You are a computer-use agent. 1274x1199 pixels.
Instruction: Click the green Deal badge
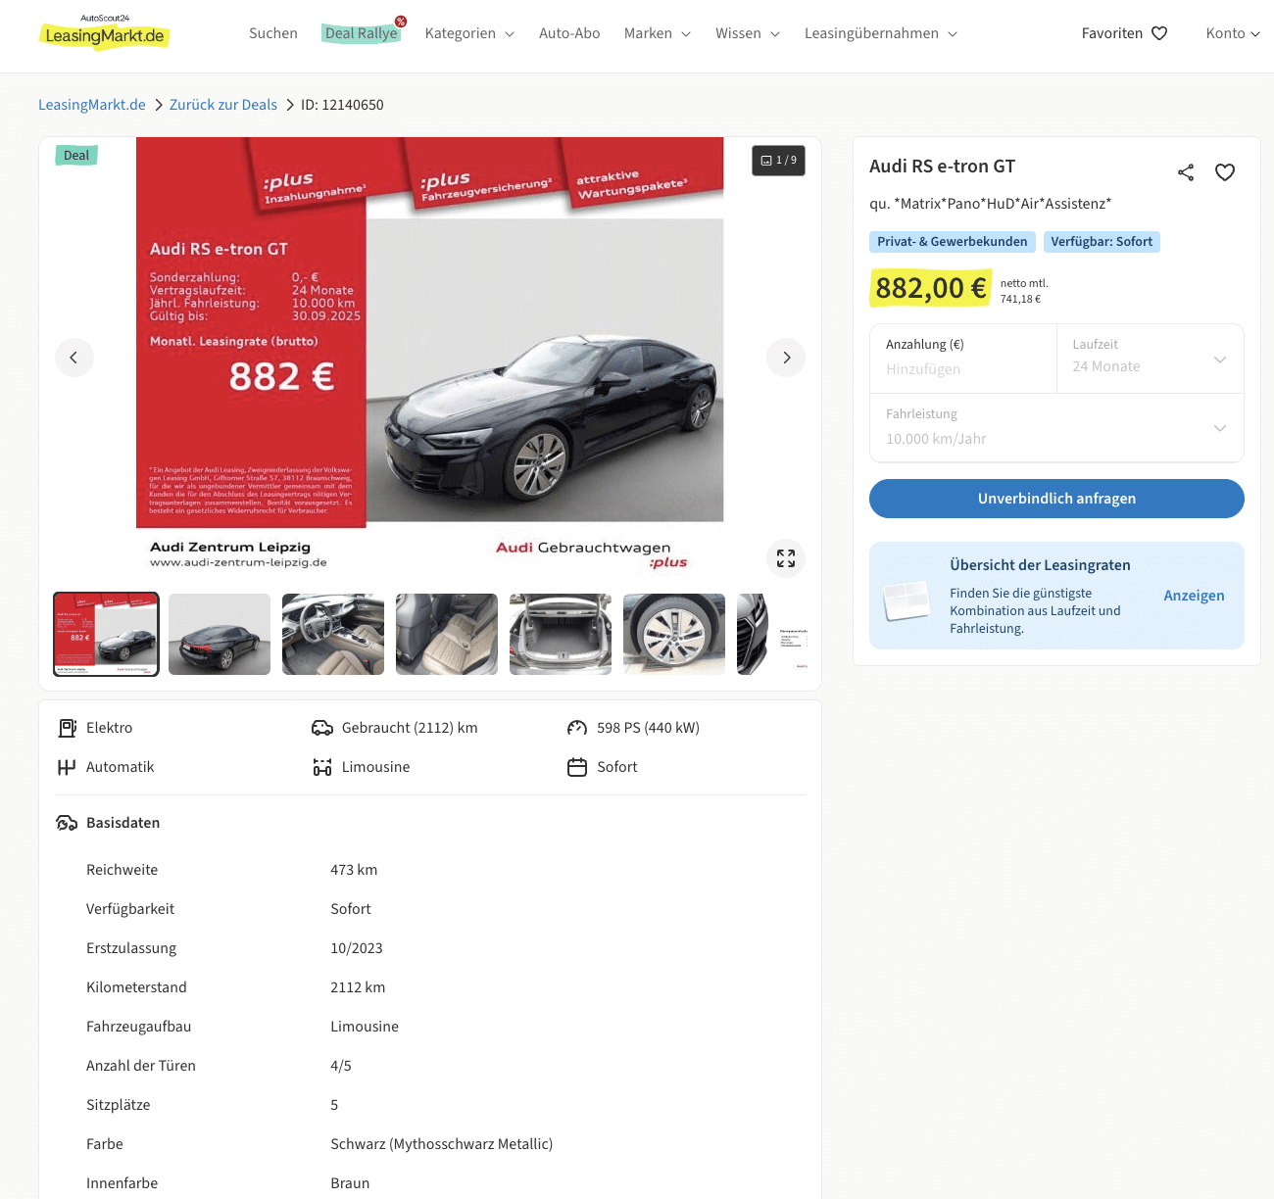pos(76,156)
